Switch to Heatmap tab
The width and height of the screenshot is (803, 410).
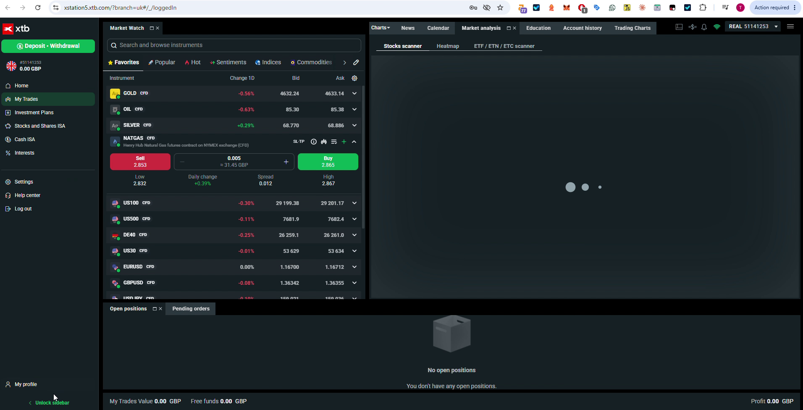click(x=448, y=46)
